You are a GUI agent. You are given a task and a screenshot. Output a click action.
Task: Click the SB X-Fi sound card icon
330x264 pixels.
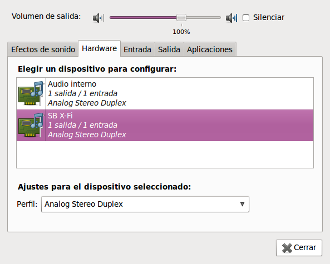pyautogui.click(x=31, y=125)
